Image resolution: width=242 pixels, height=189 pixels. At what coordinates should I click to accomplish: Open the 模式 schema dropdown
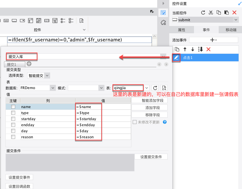coord(101,88)
